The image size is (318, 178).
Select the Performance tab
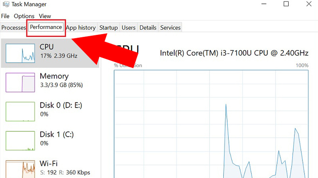click(46, 28)
